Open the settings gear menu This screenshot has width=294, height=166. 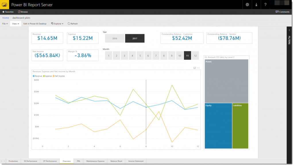pyautogui.click(x=247, y=5)
